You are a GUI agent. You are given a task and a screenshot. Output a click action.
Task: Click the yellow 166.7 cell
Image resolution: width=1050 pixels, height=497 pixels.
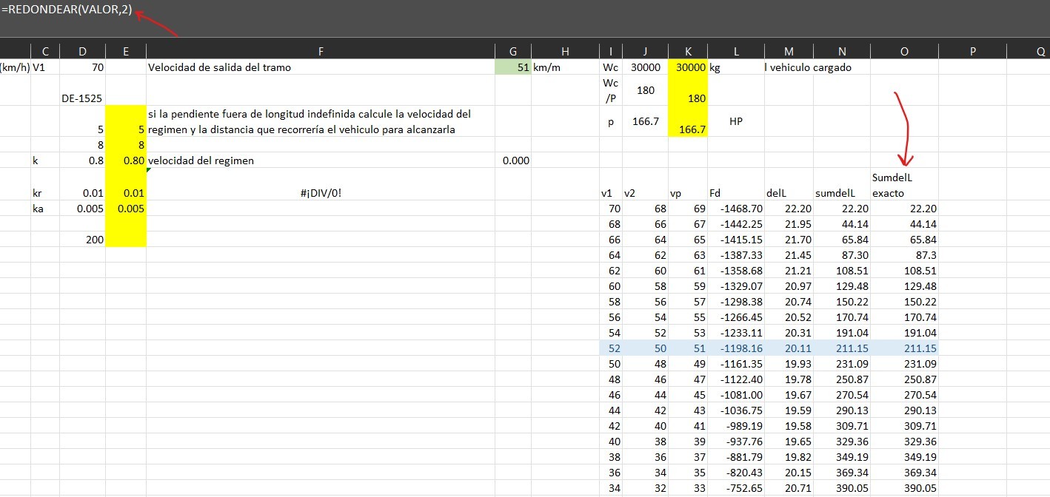pyautogui.click(x=688, y=121)
